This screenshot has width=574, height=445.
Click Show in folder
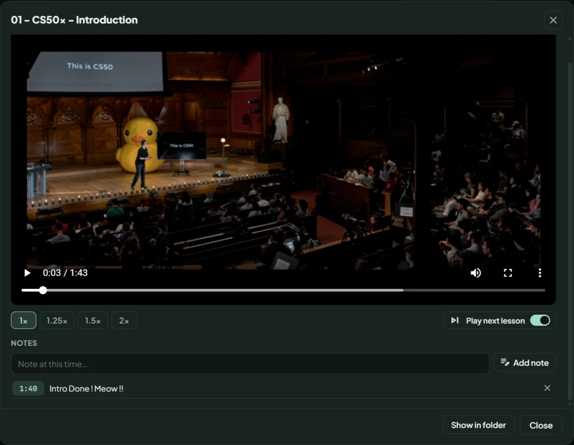click(x=478, y=425)
